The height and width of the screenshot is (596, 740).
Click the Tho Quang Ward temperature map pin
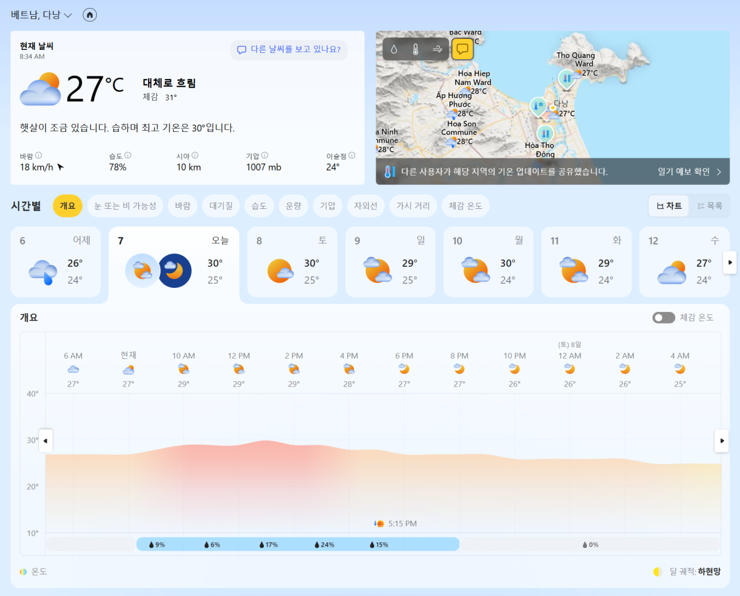point(565,79)
